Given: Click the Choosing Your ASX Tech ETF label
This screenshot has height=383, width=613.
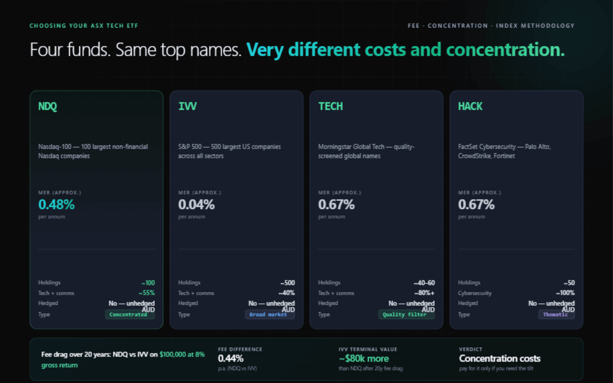Looking at the screenshot, I should [x=84, y=26].
